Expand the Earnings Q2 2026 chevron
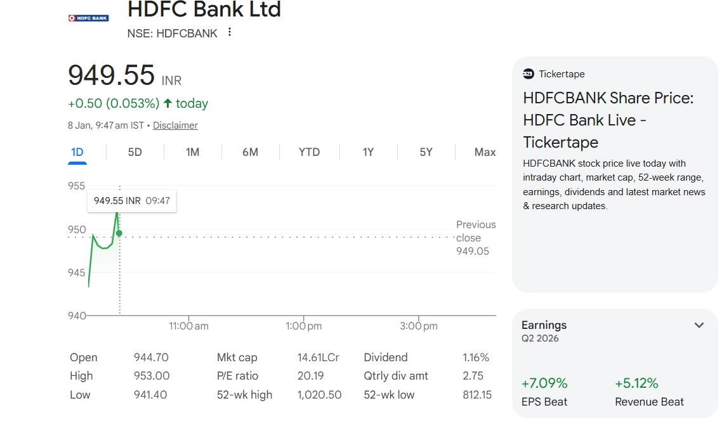 699,325
